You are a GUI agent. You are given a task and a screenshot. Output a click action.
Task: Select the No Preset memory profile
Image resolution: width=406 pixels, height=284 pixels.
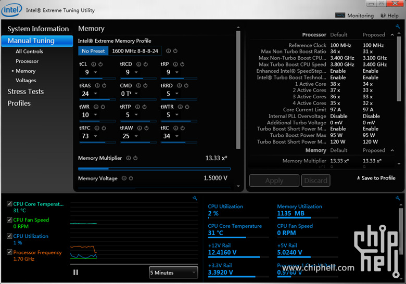coord(93,51)
